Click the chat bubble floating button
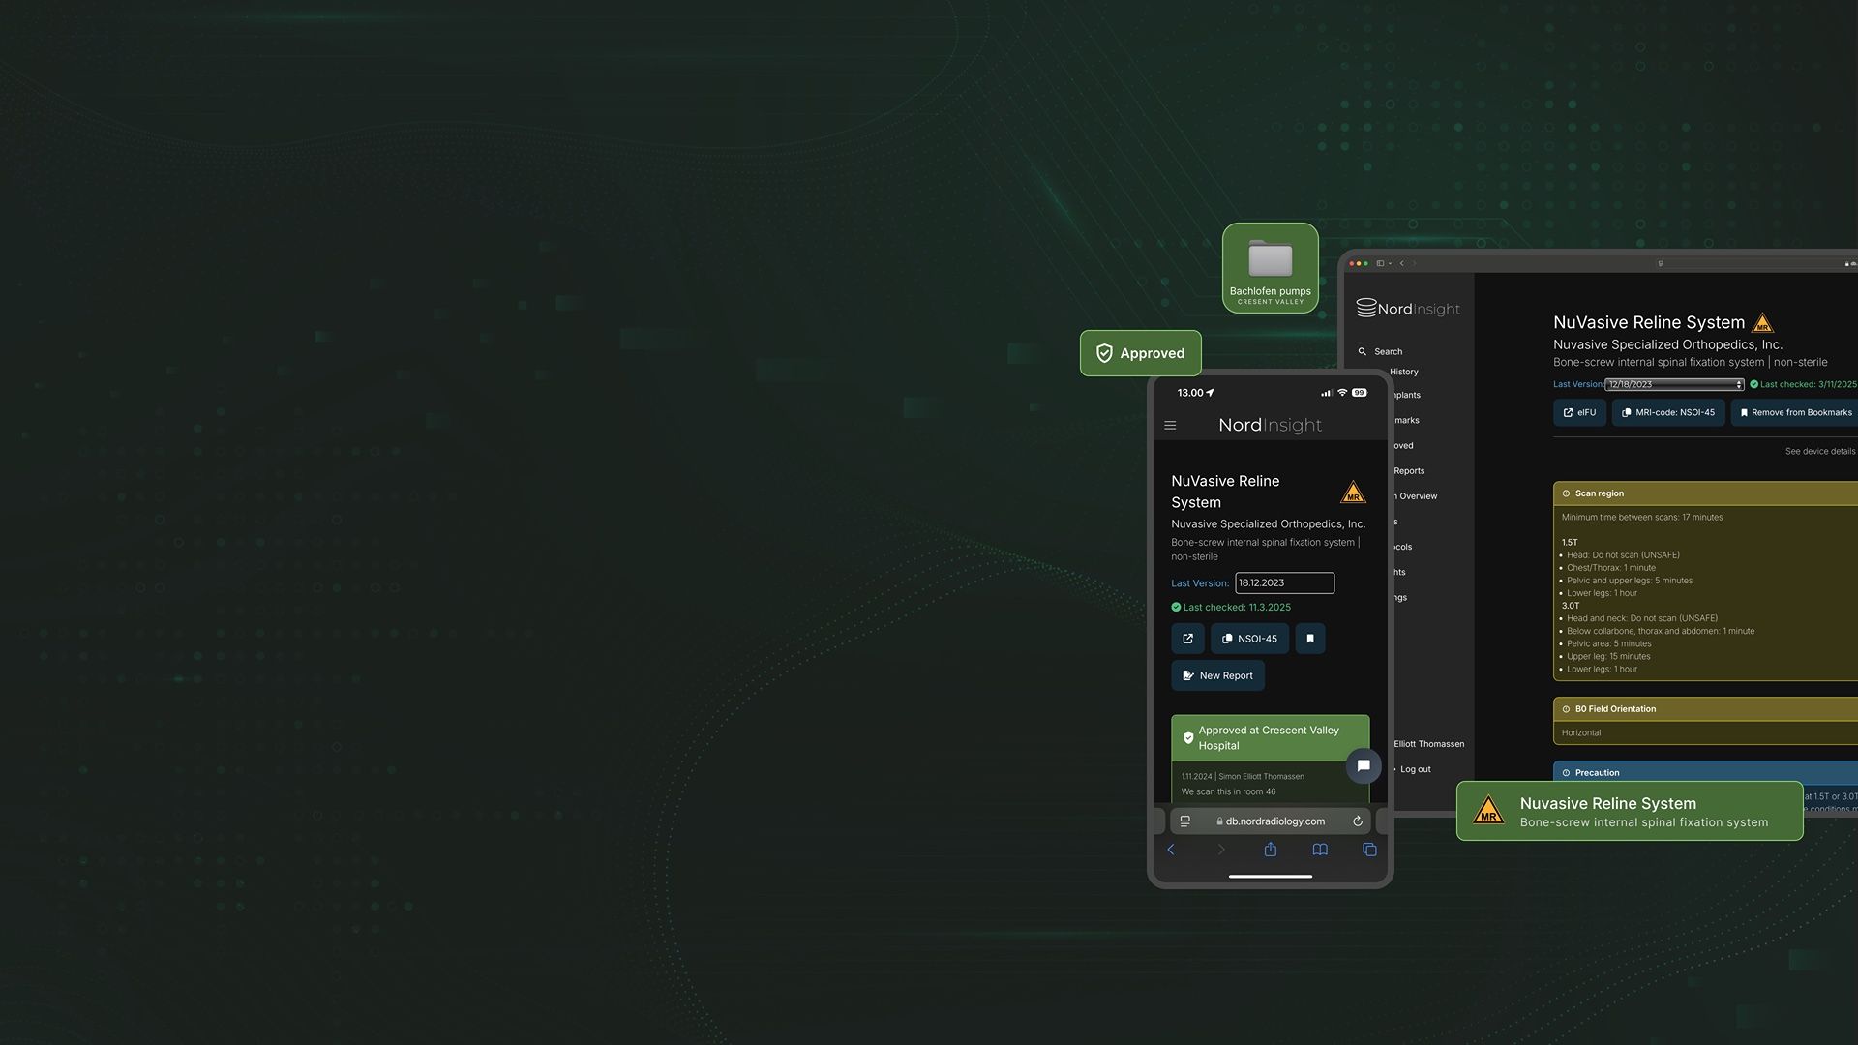This screenshot has width=1858, height=1045. tap(1363, 766)
